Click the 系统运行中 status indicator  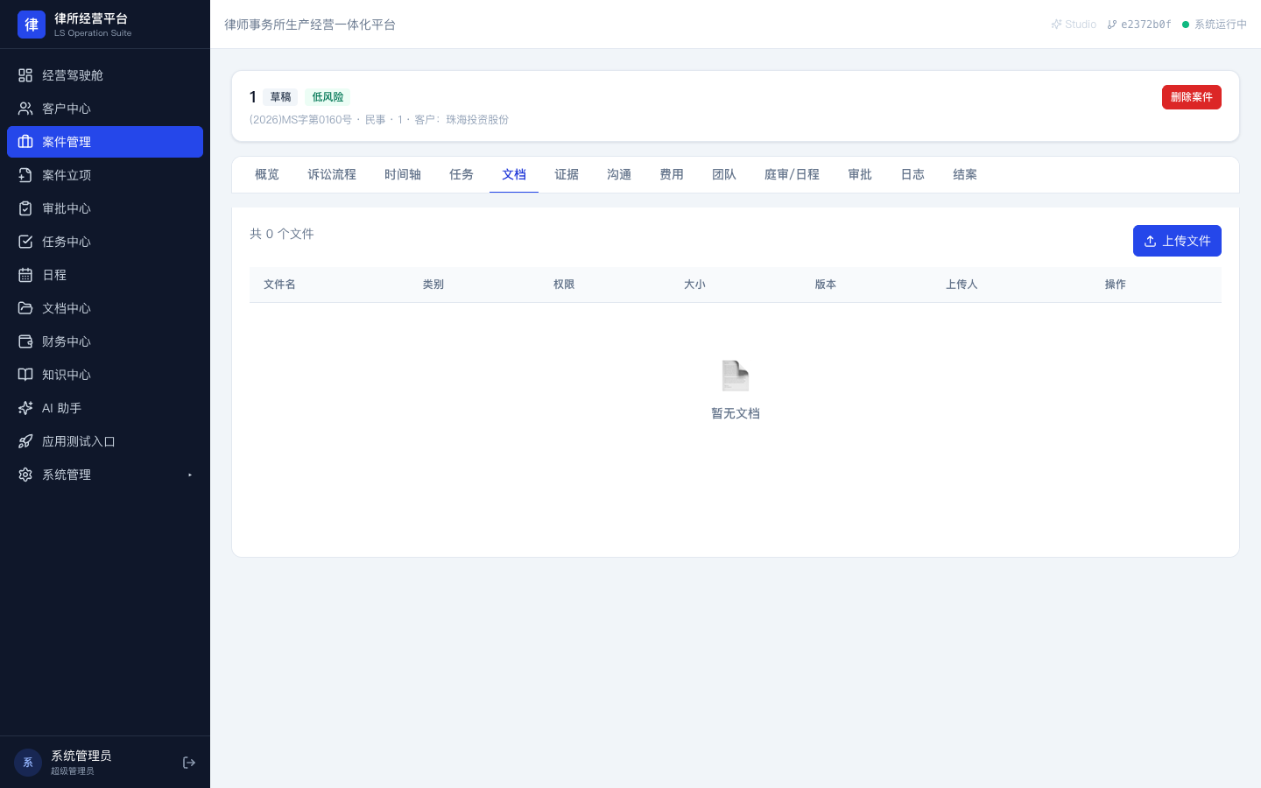point(1215,25)
